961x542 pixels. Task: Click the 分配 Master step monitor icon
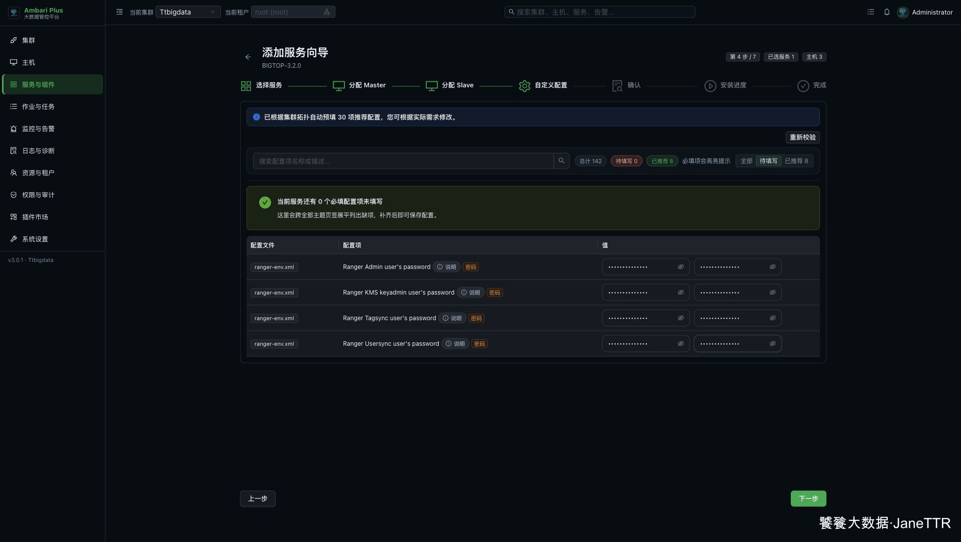coord(339,86)
